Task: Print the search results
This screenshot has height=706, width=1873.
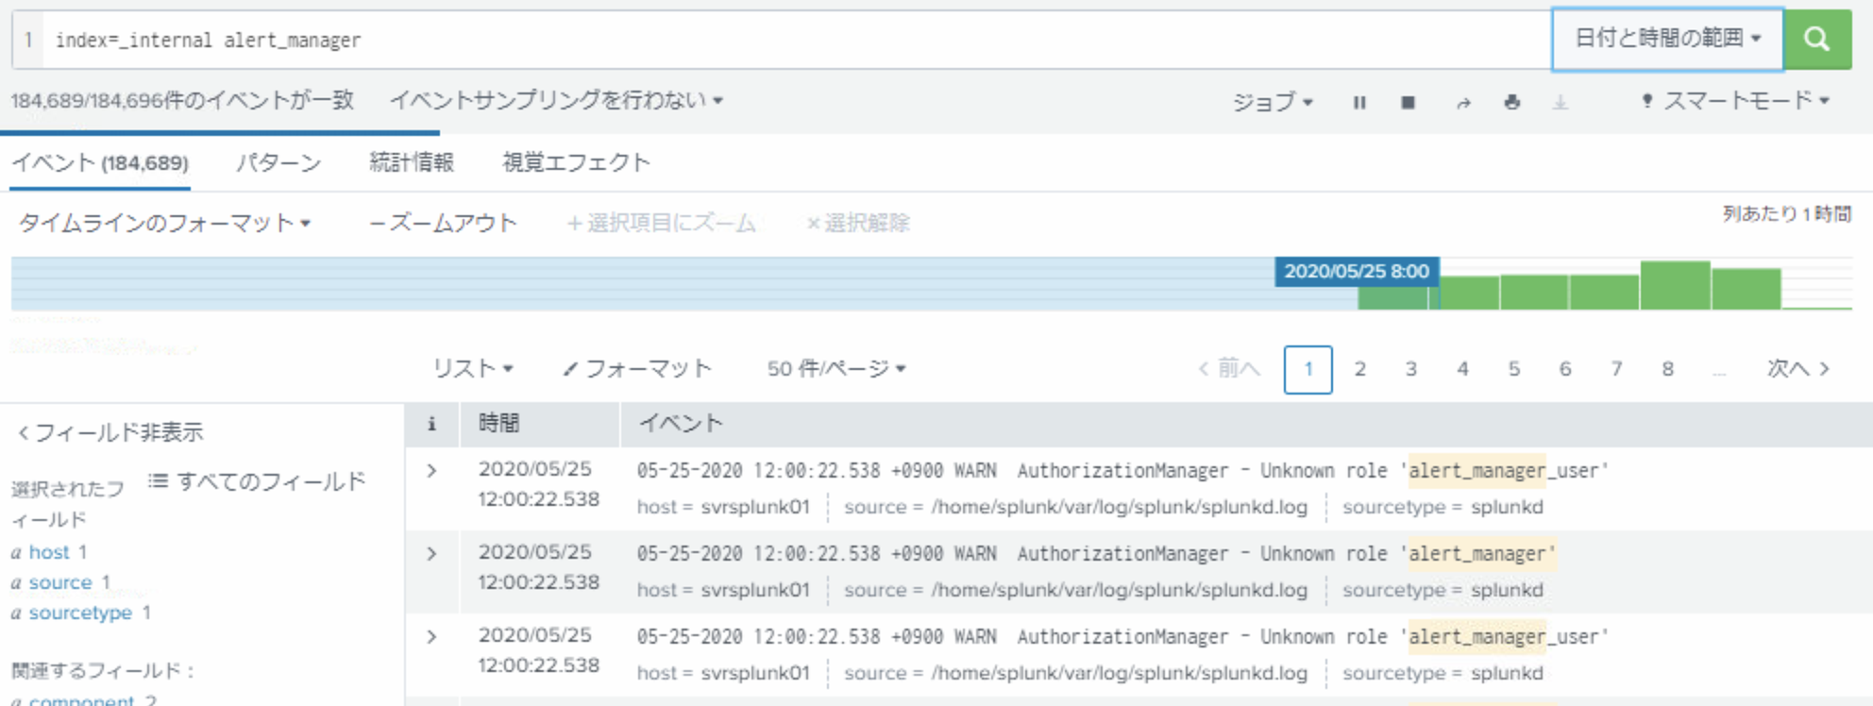Action: (x=1512, y=102)
